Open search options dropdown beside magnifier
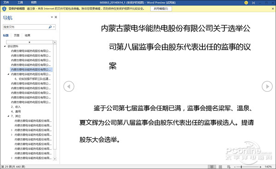The width and height of the screenshot is (276, 169). tap(54, 27)
